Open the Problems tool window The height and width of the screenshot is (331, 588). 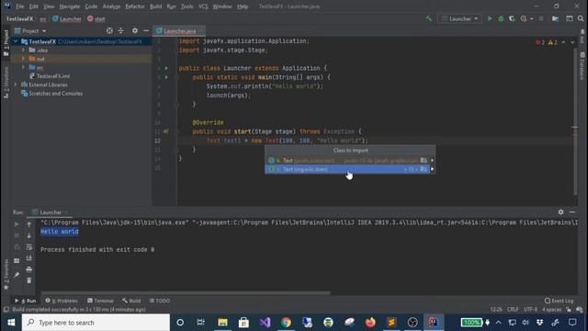click(62, 301)
